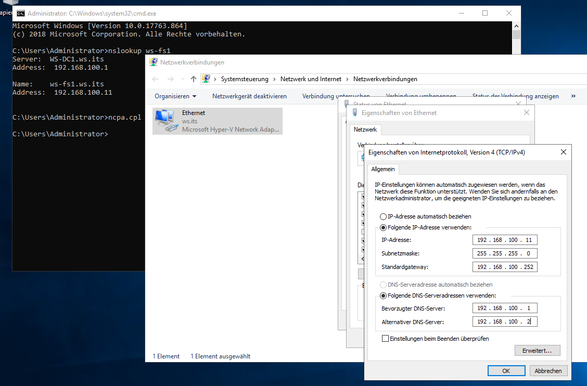Open the Organisieren dropdown menu
Screen dimensions: 587x386
pyautogui.click(x=175, y=96)
